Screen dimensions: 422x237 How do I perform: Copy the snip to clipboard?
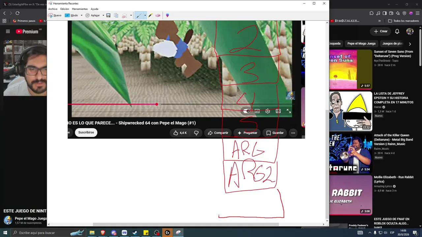click(116, 15)
